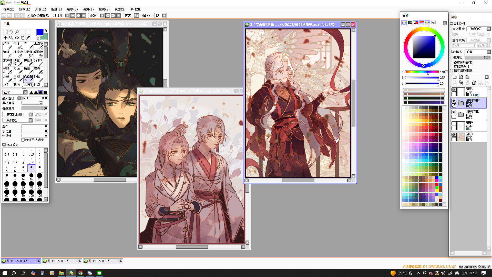Viewport: 492px width, 277px height.
Task: Open the 正常的圓形 brush shape dropdown
Action: click(x=30, y=114)
